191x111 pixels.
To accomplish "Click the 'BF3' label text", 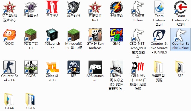I will [x=74, y=76].
